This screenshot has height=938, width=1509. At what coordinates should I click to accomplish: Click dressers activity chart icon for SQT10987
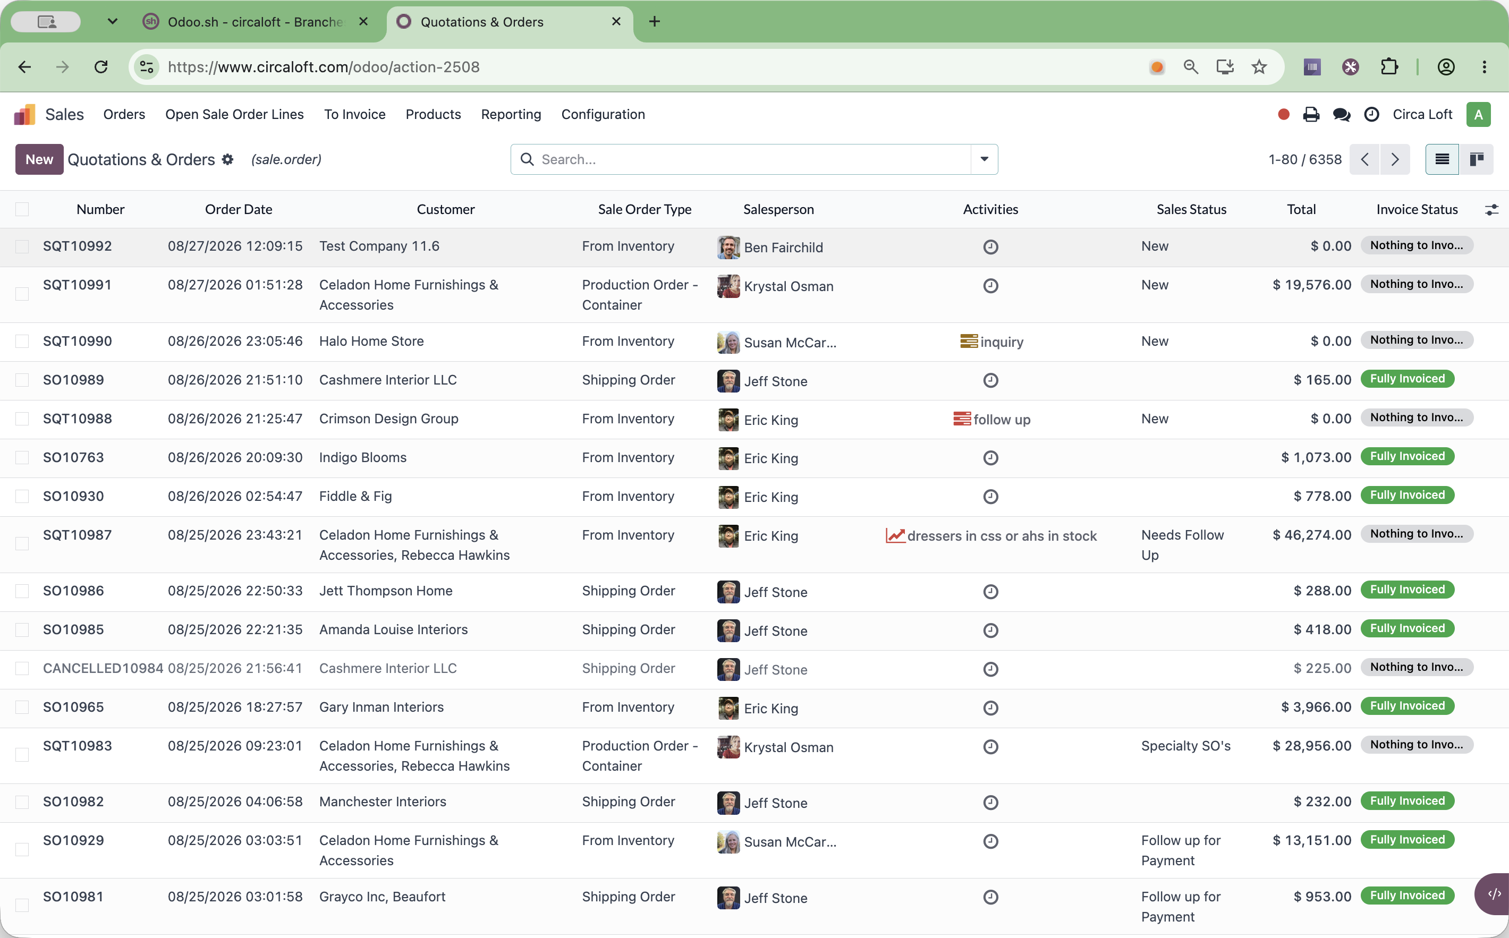(895, 535)
